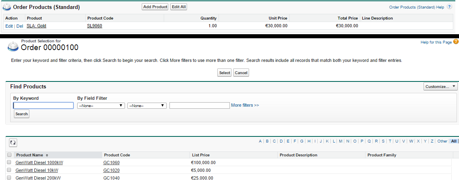Click the Order Products bell icon
The width and height of the screenshot is (459, 180).
(7, 7)
